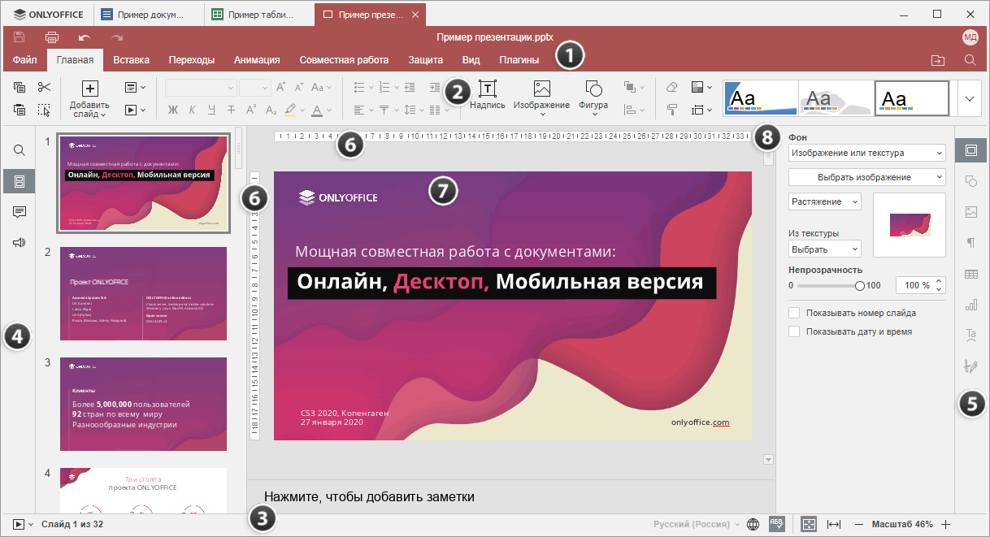Toggle the slides panel in left sidebar
990x537 pixels.
[x=20, y=181]
